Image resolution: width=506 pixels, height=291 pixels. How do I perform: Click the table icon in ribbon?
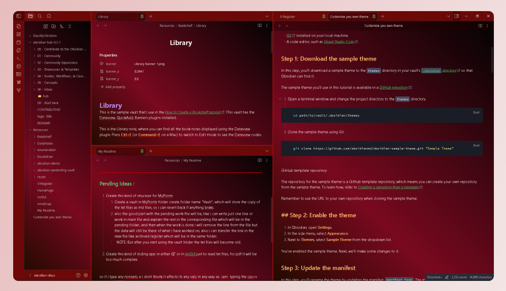click(19, 74)
